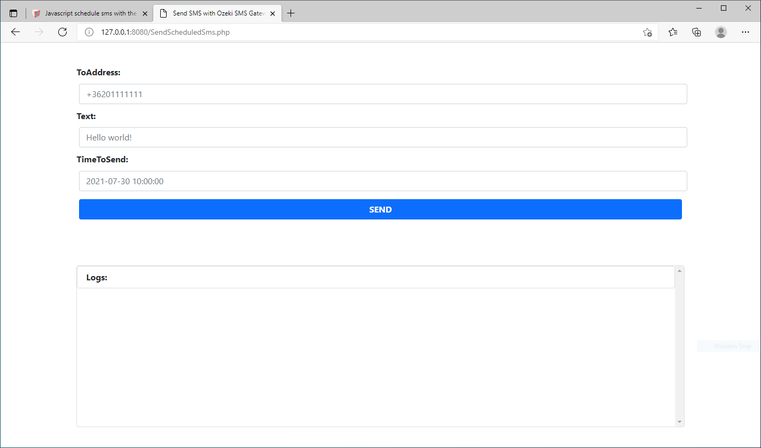Minimize the browser window
761x448 pixels.
700,8
